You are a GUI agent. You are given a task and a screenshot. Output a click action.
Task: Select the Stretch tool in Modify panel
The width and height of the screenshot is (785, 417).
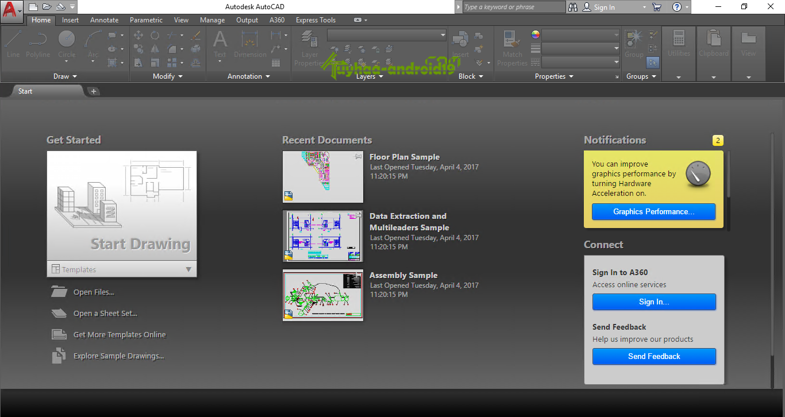[138, 63]
